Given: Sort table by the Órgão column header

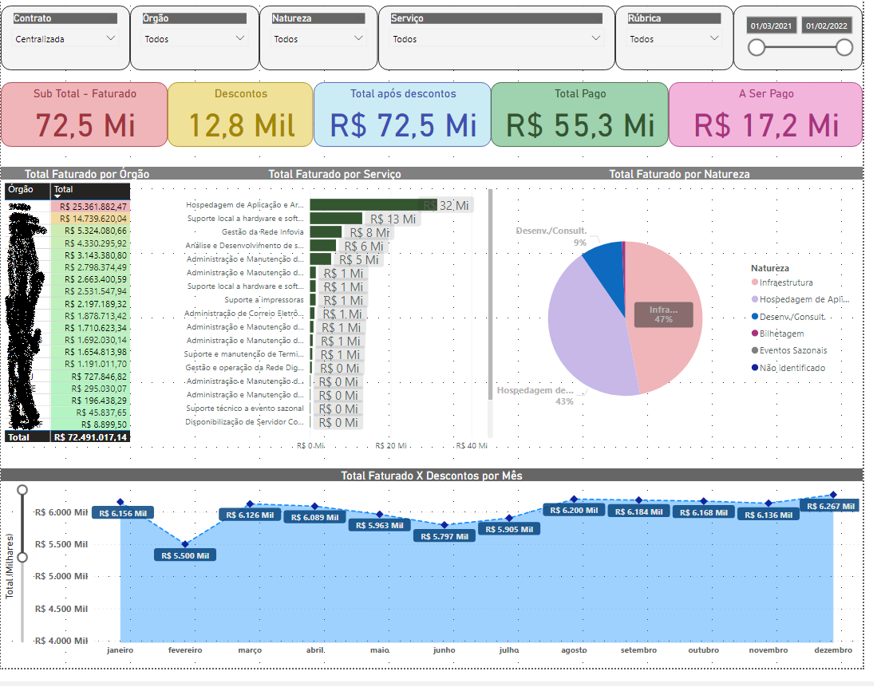Looking at the screenshot, I should coord(28,190).
